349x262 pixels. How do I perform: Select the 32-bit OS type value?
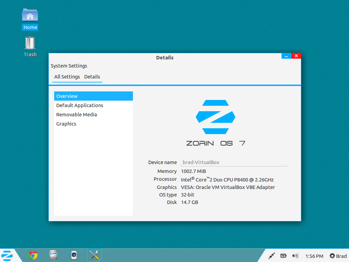tap(188, 195)
